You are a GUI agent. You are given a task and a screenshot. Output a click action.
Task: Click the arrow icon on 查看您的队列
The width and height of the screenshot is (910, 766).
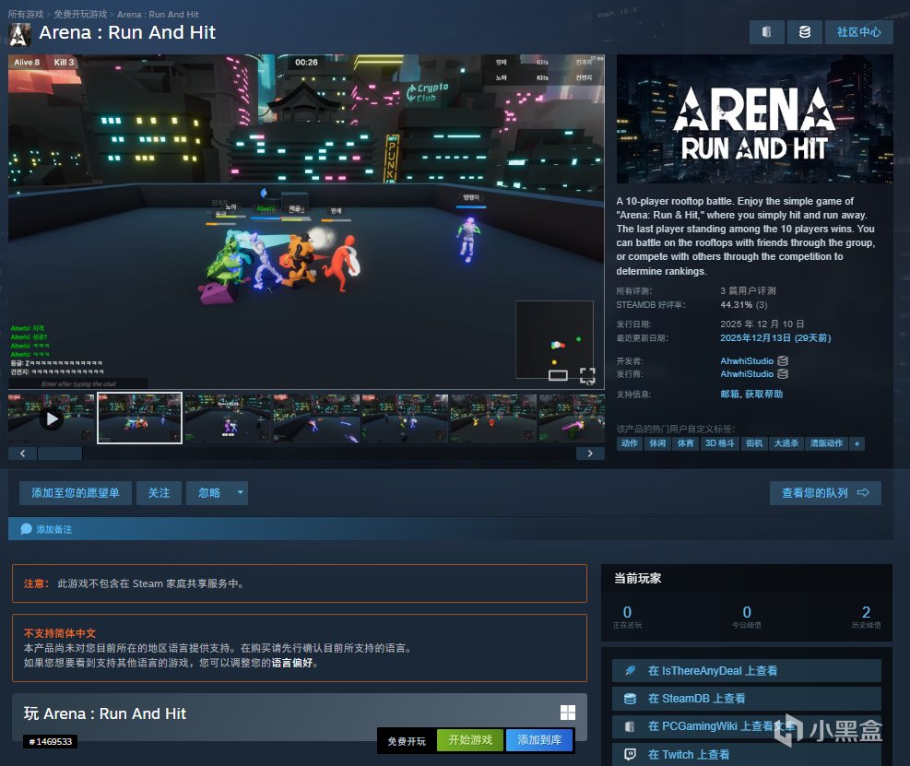click(x=863, y=492)
